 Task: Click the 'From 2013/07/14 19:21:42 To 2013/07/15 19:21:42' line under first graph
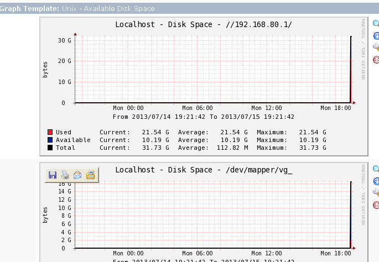coord(204,117)
